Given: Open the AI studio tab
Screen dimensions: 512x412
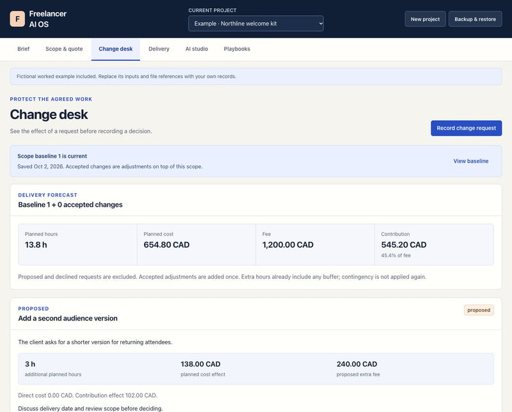Looking at the screenshot, I should [196, 49].
